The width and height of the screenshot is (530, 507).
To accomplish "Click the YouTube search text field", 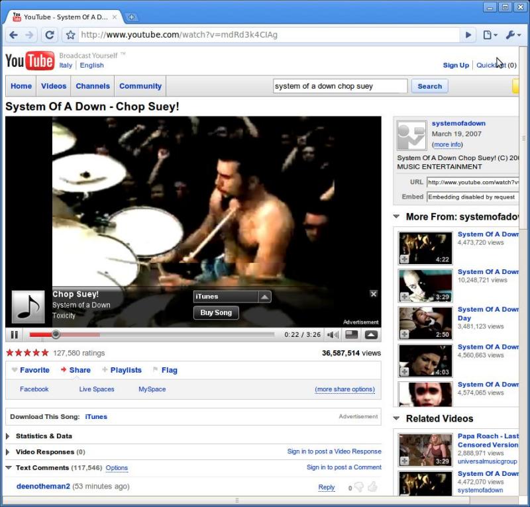I will [340, 86].
